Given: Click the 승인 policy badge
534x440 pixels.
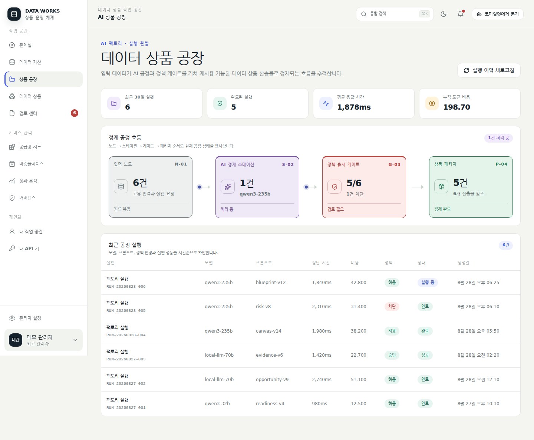Looking at the screenshot, I should [x=392, y=355].
